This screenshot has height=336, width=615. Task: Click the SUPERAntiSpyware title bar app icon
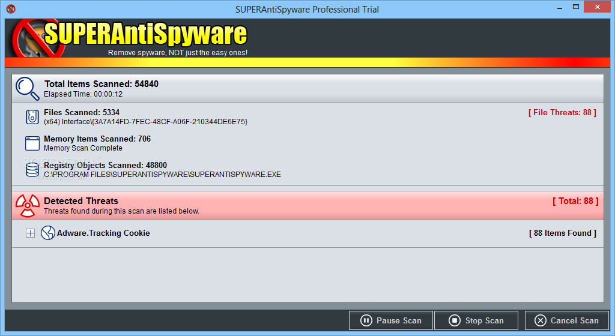pyautogui.click(x=11, y=9)
